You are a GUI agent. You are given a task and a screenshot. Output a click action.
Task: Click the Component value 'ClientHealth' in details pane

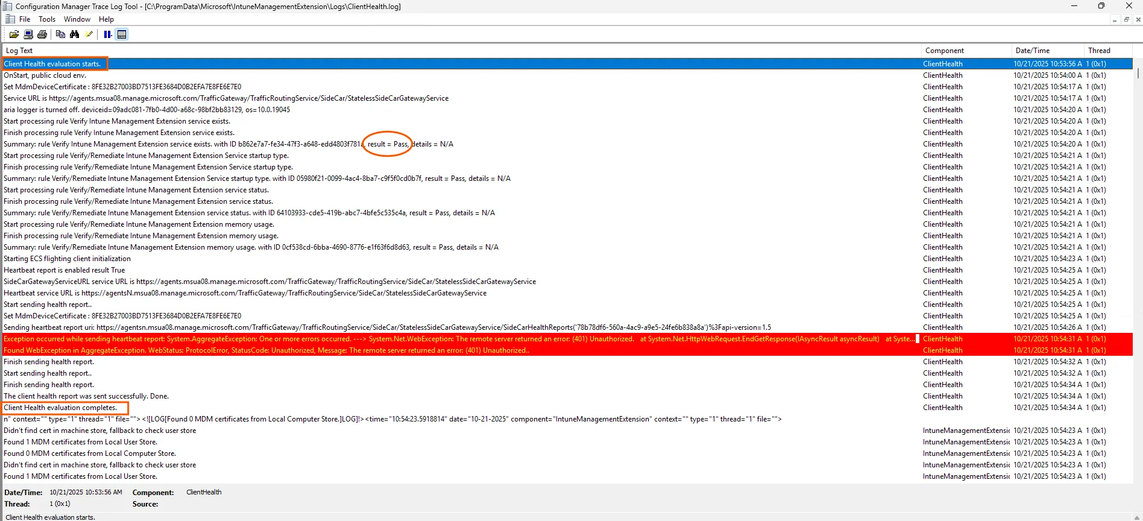[204, 492]
